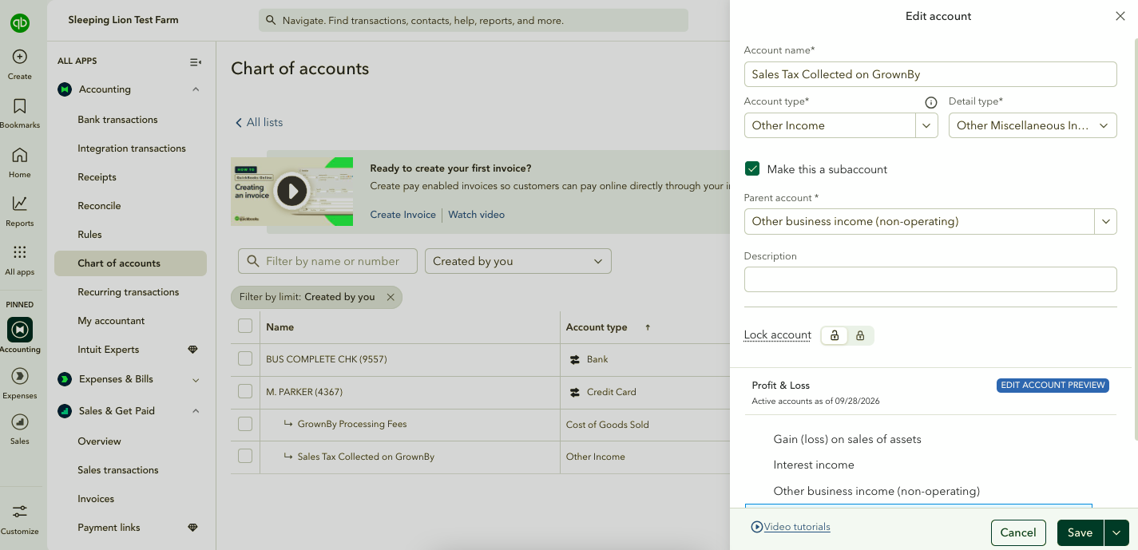The image size is (1138, 550).
Task: Open Reports icon in left rail
Action: pyautogui.click(x=20, y=204)
